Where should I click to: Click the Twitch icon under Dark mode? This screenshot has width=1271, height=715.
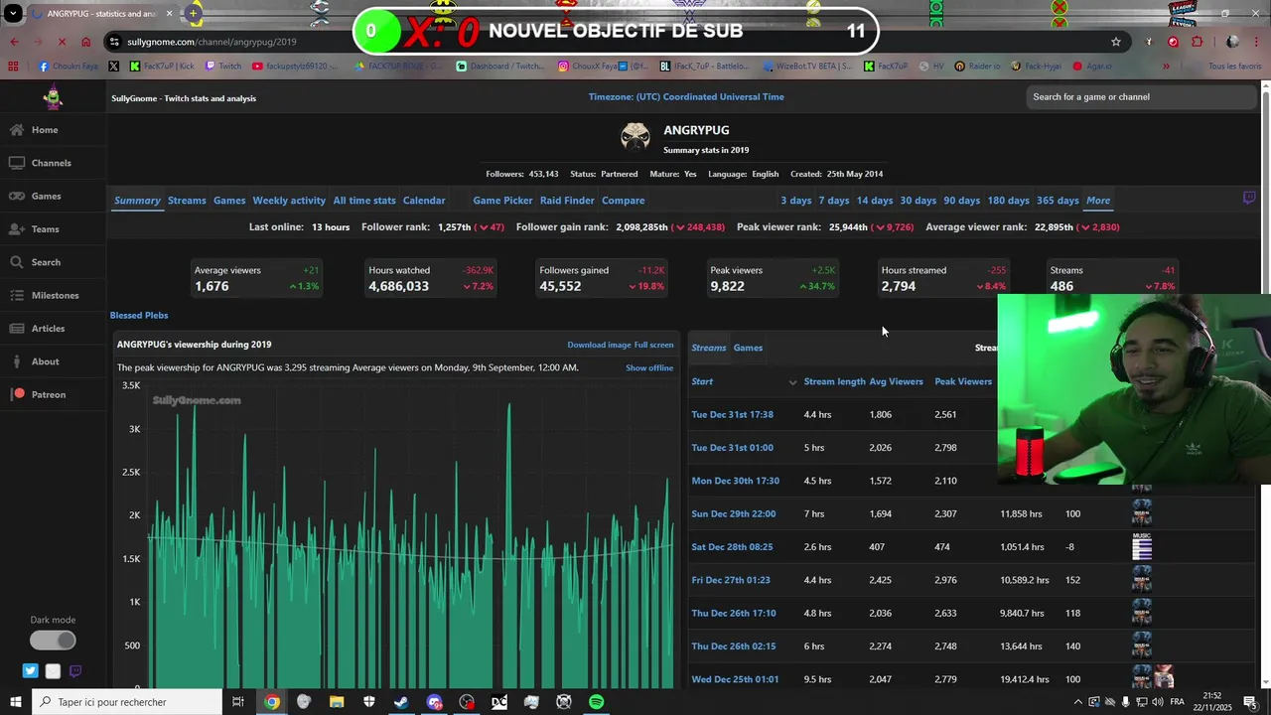pyautogui.click(x=74, y=671)
